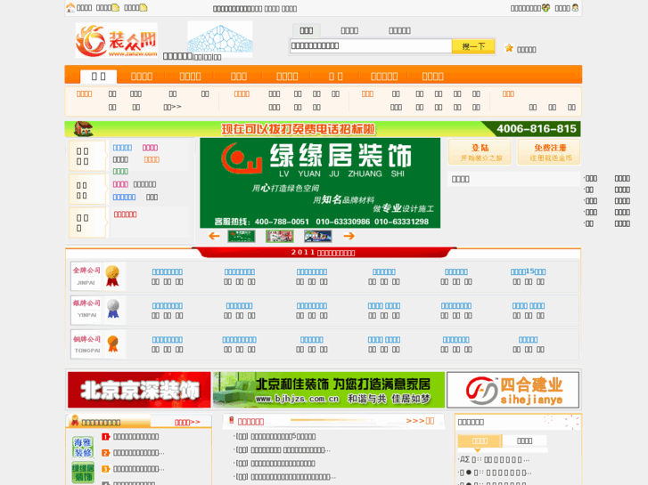The width and height of the screenshot is (648, 485).
Task: Open the red >> more link in bottom-left panel
Action: pos(187,422)
